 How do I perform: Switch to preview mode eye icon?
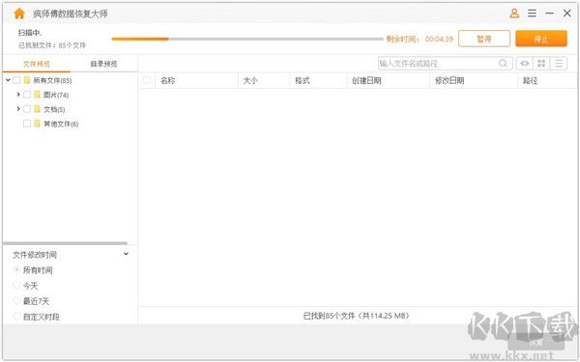[x=525, y=63]
